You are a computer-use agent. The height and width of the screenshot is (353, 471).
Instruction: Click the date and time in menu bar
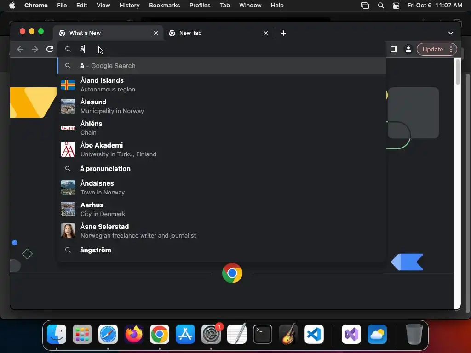(x=435, y=6)
